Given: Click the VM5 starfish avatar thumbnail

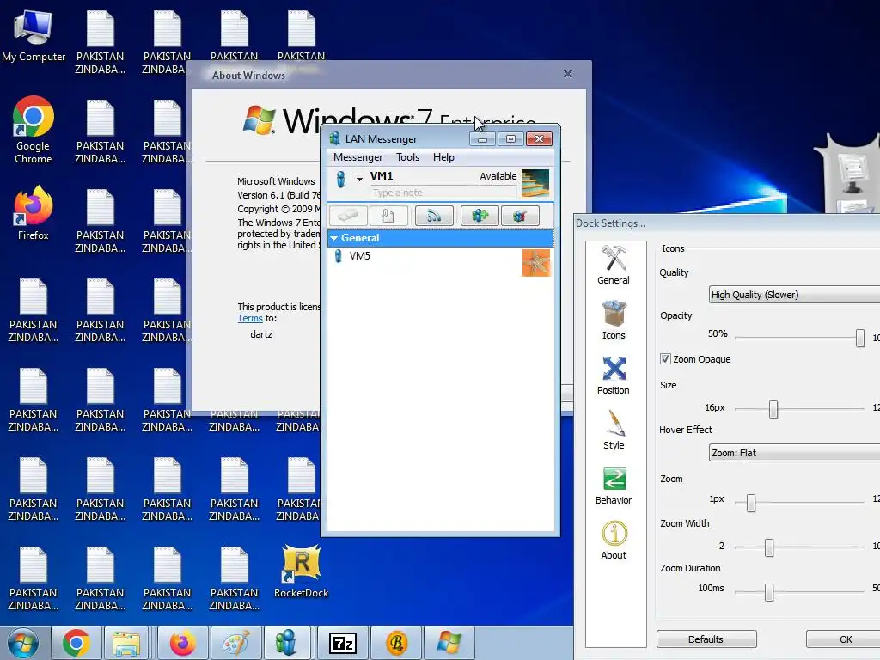Looking at the screenshot, I should [x=536, y=263].
